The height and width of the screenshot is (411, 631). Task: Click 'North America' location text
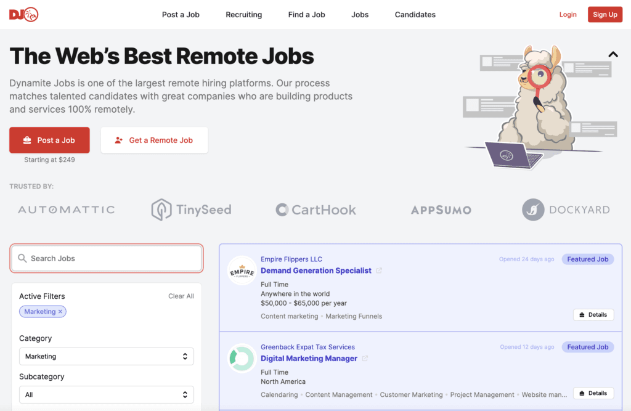pyautogui.click(x=283, y=381)
